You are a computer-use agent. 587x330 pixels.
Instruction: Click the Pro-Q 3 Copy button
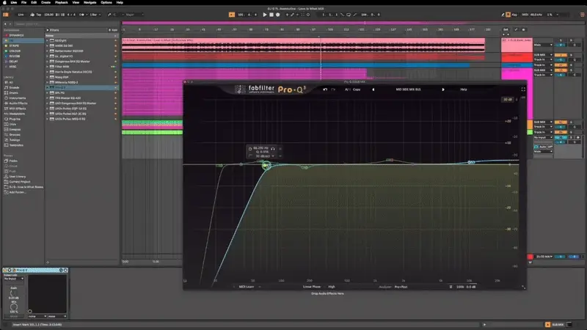point(357,89)
